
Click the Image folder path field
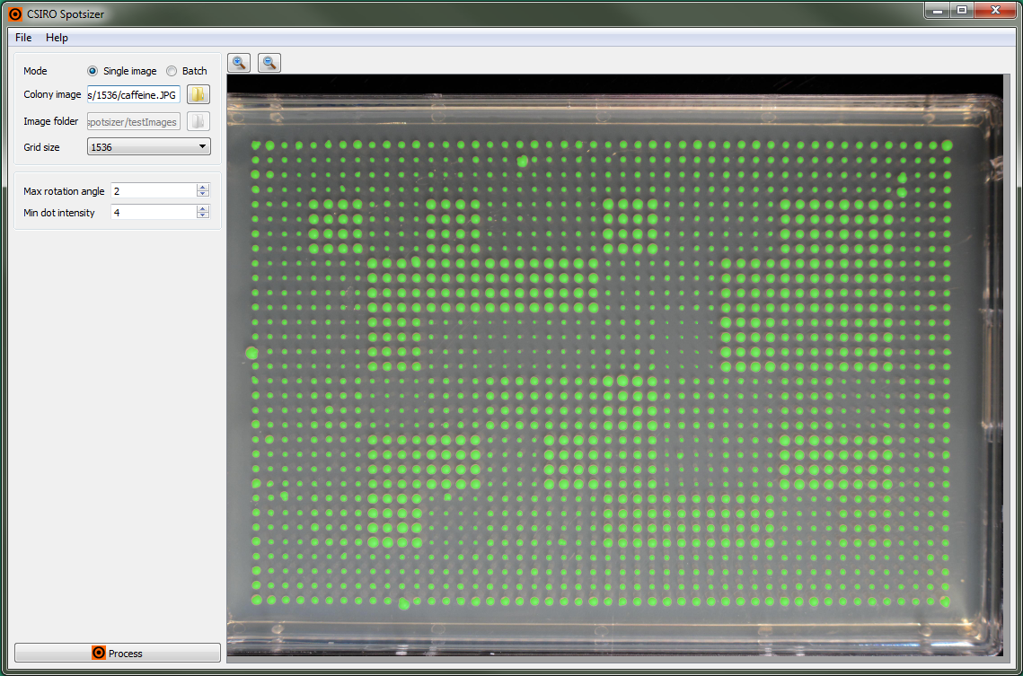[x=133, y=121]
